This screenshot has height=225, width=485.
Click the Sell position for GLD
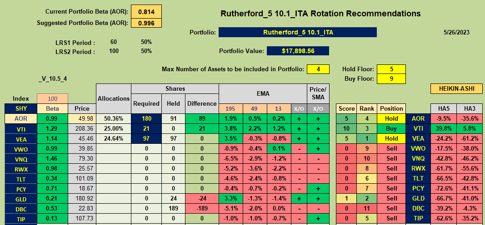tap(391, 198)
